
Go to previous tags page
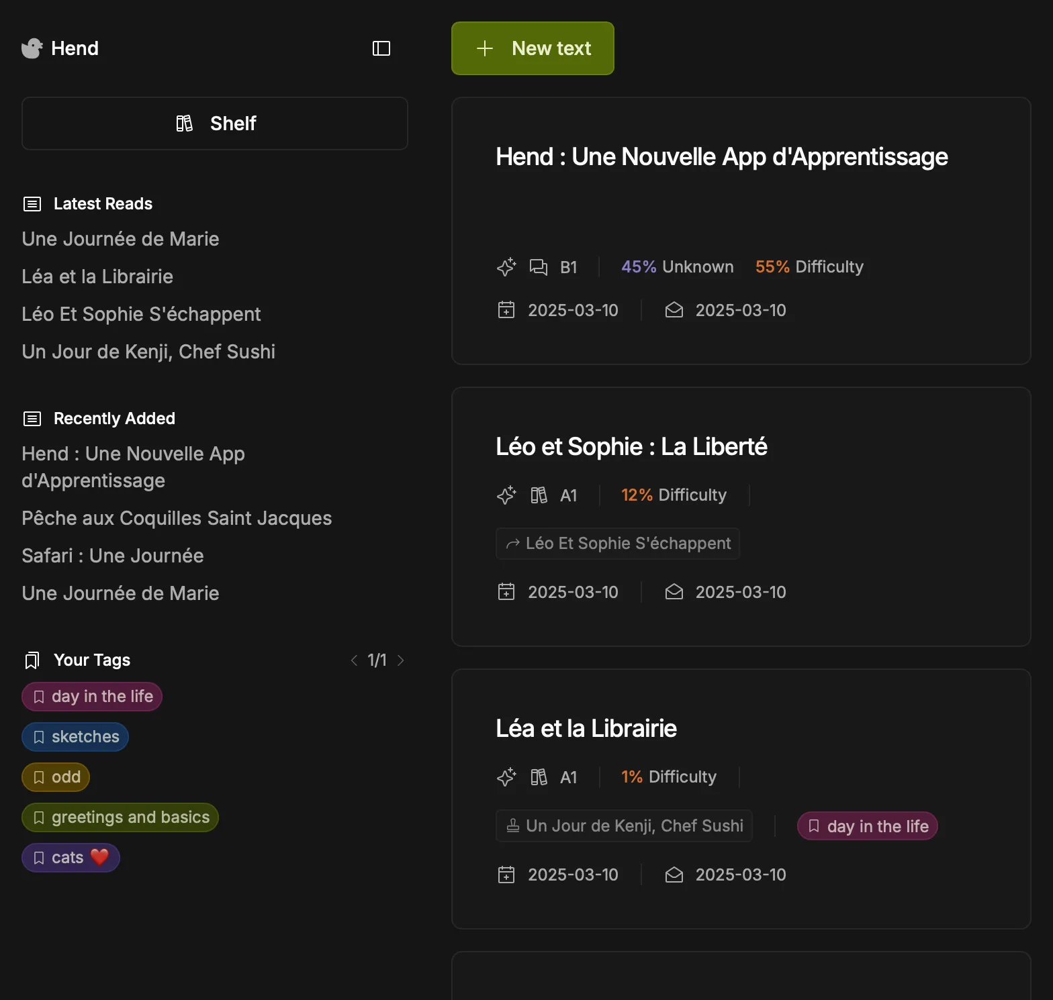coord(354,660)
